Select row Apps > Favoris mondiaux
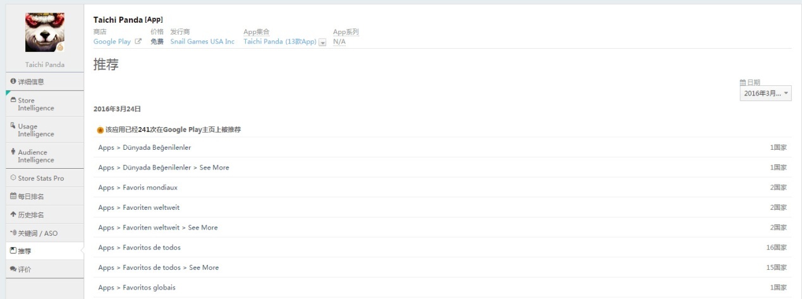 [x=442, y=187]
